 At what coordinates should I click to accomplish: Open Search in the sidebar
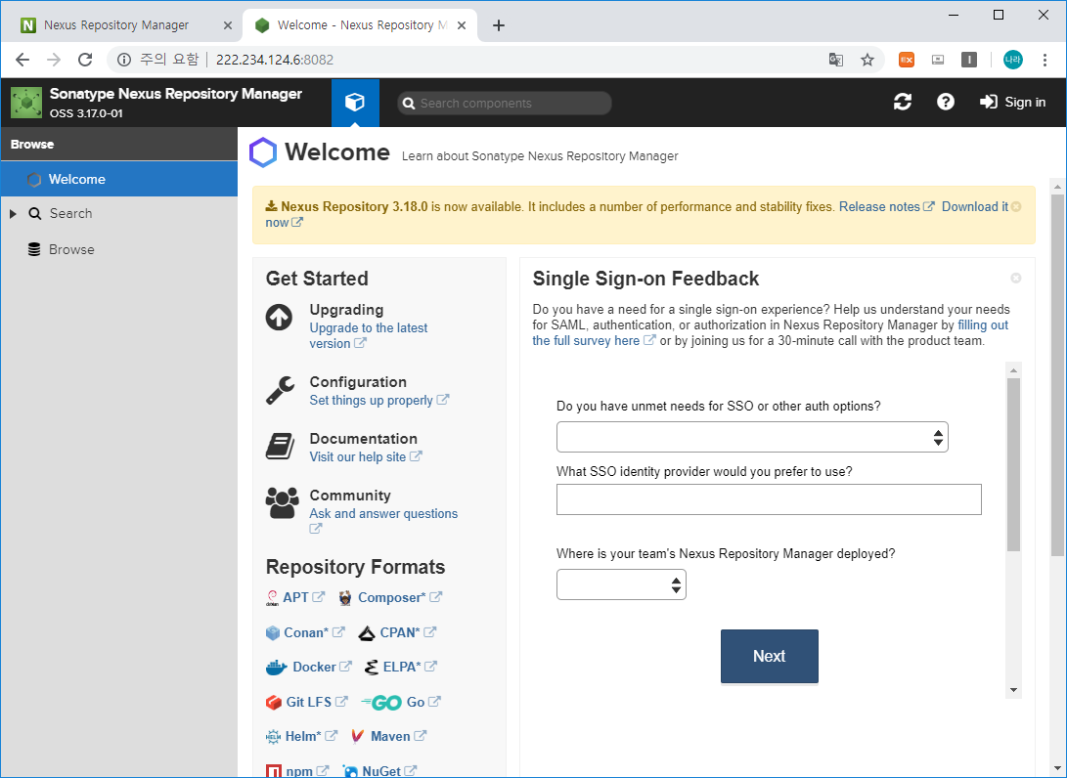(70, 213)
